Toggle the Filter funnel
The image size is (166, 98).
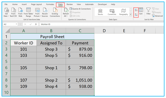tap(148, 11)
